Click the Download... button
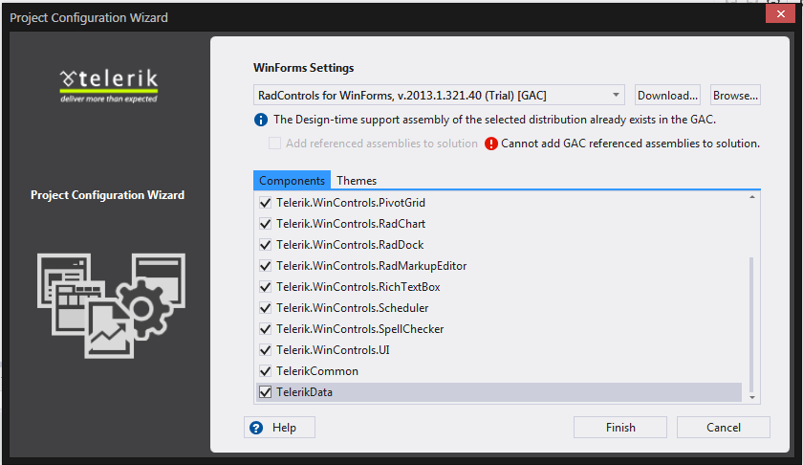Image resolution: width=803 pixels, height=465 pixels. tap(668, 95)
